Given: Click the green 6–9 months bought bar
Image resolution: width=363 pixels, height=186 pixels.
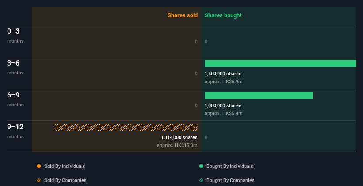Looking at the screenshot, I should pyautogui.click(x=259, y=96).
